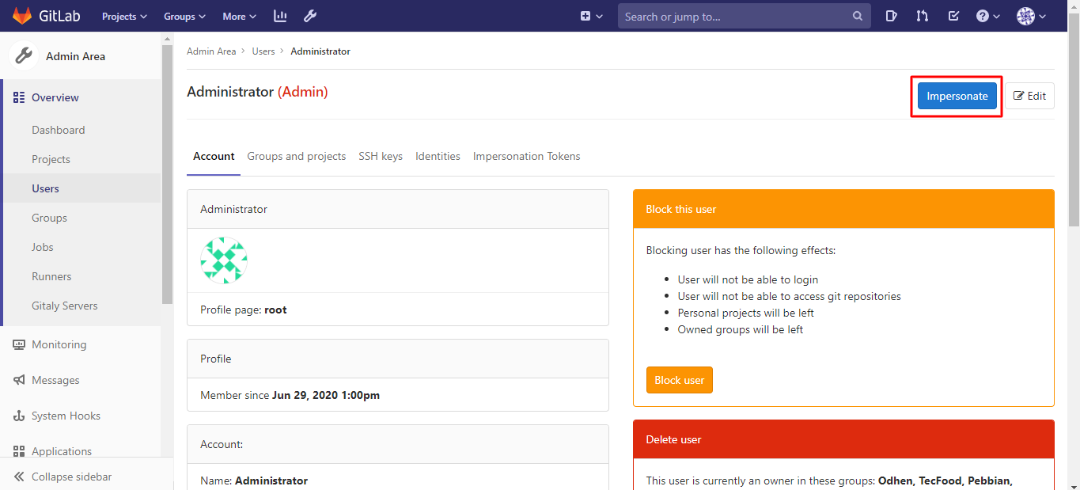Click the 'Block this user' panel heading
The height and width of the screenshot is (490, 1080).
click(x=844, y=209)
